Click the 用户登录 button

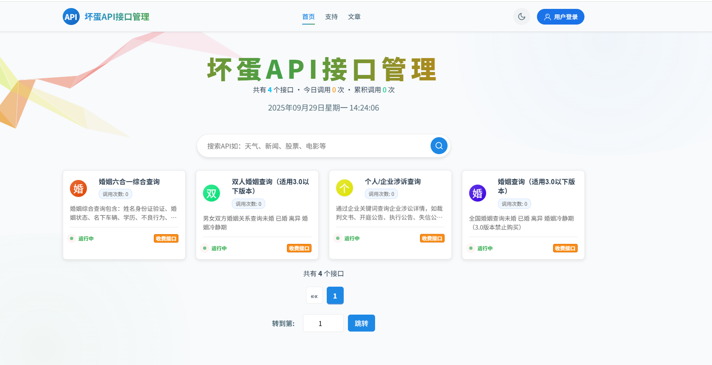click(560, 17)
